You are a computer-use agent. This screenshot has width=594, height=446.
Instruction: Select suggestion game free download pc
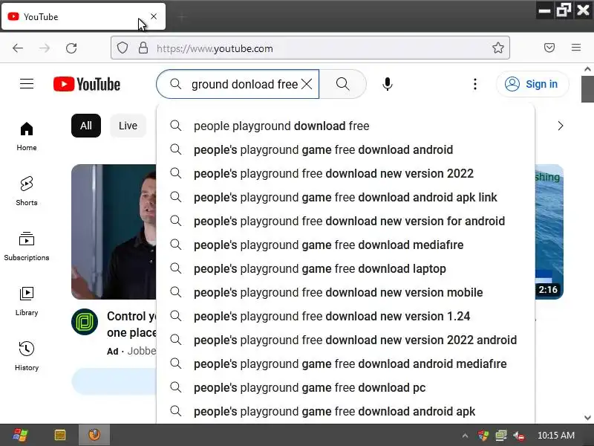point(345,387)
